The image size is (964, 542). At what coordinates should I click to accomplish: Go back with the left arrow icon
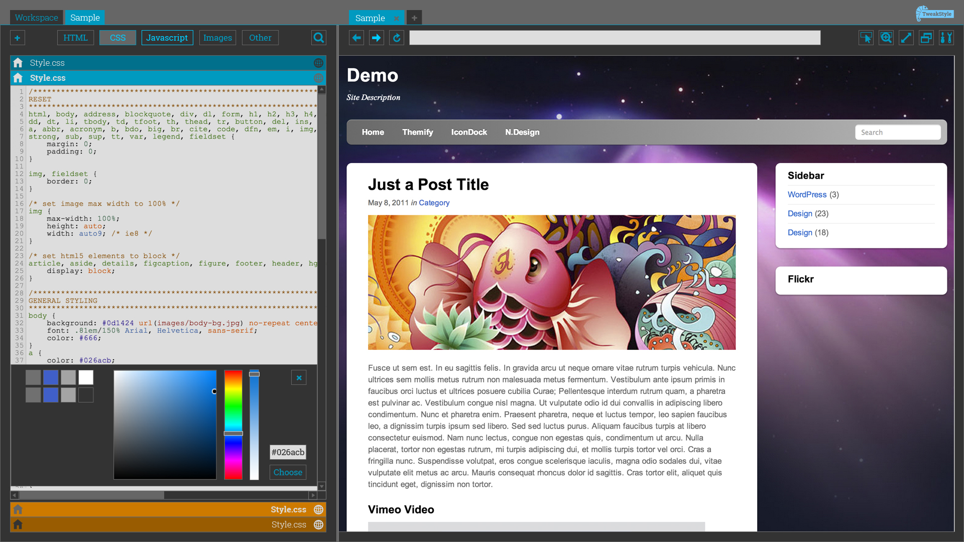(x=356, y=38)
